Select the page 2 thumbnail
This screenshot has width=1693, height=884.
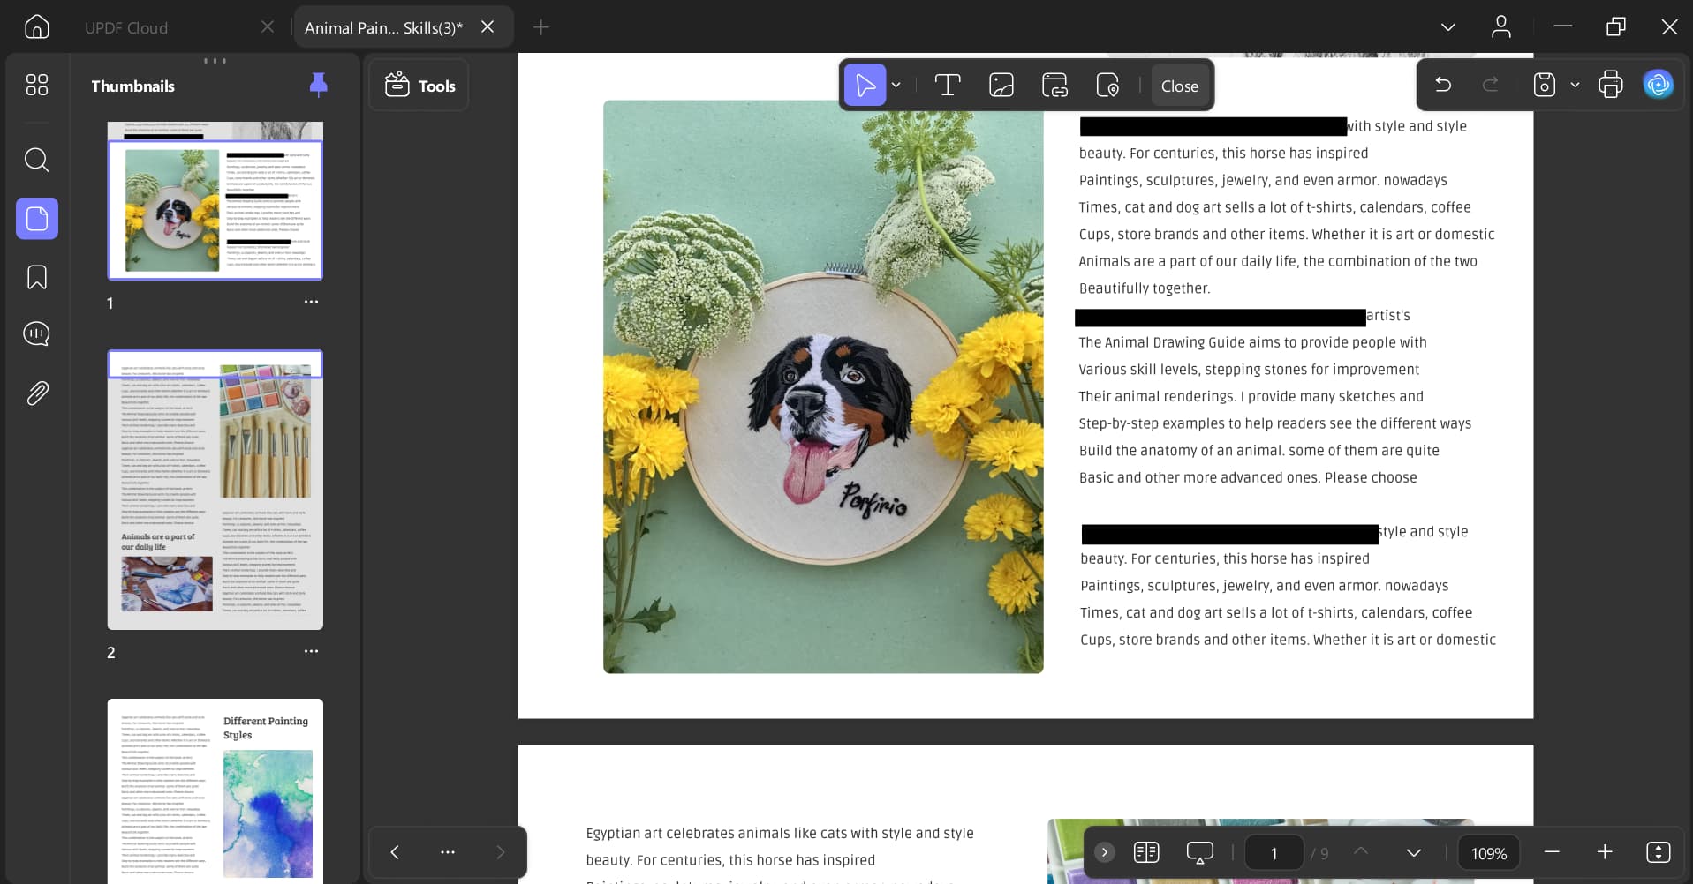215,490
